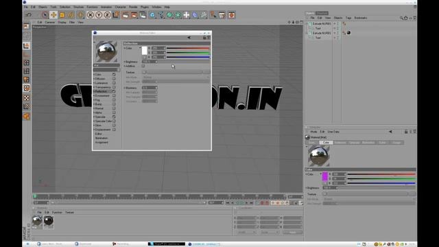This screenshot has height=247, width=439.
Task: Switch to Color tab in Attributes panel
Action: 326,143
